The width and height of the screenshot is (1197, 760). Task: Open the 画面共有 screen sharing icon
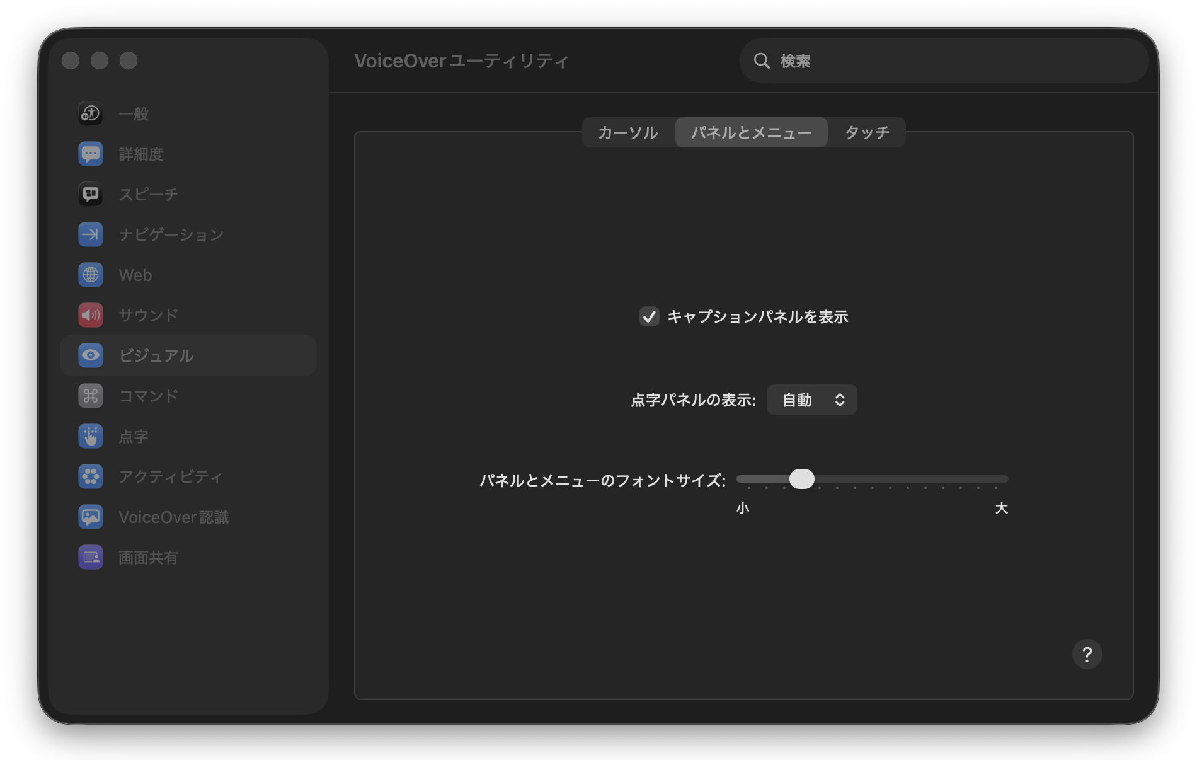(91, 557)
